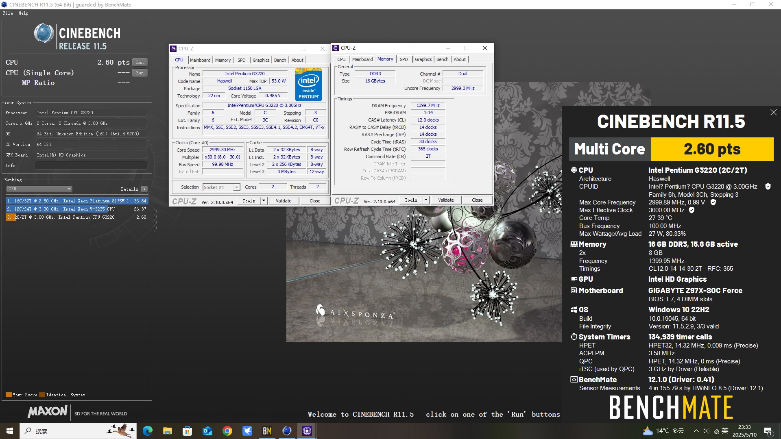Show hidden system tray icons

[696, 431]
